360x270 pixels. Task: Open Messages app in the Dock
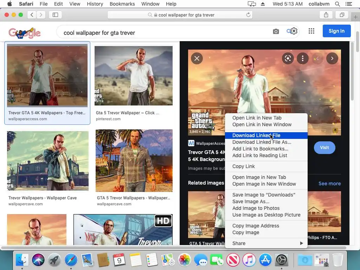pyautogui.click(x=200, y=260)
